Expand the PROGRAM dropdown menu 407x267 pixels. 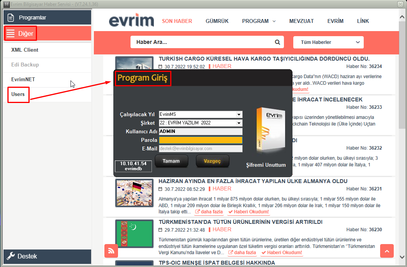pos(259,21)
